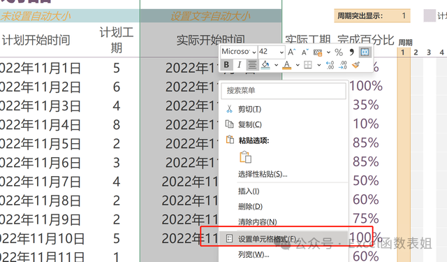Click the copy pages icon
The width and height of the screenshot is (447, 262).
point(229,124)
